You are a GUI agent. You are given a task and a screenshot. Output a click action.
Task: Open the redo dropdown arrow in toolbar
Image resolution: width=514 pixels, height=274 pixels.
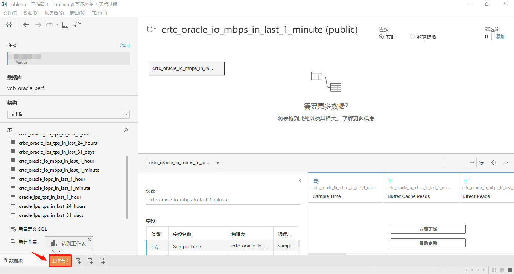(x=57, y=25)
